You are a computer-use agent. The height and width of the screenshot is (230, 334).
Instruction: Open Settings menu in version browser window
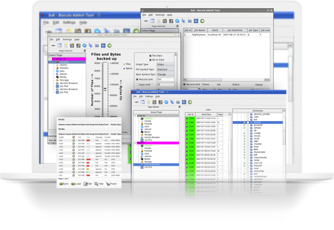point(149,96)
